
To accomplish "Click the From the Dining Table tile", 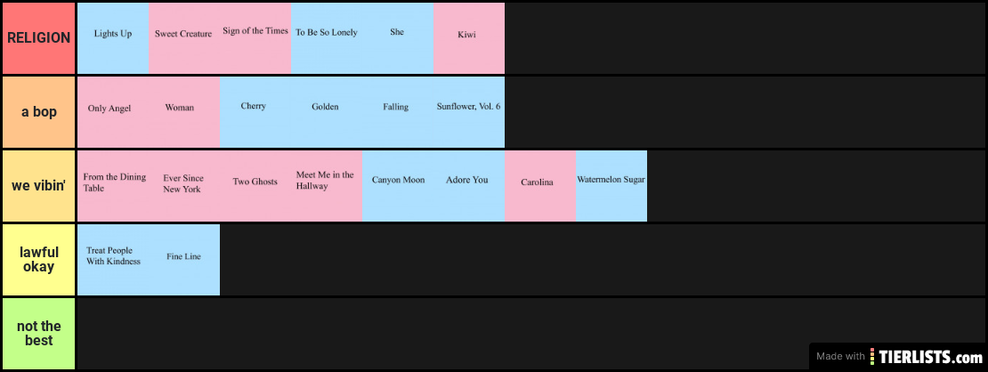I will [x=113, y=186].
